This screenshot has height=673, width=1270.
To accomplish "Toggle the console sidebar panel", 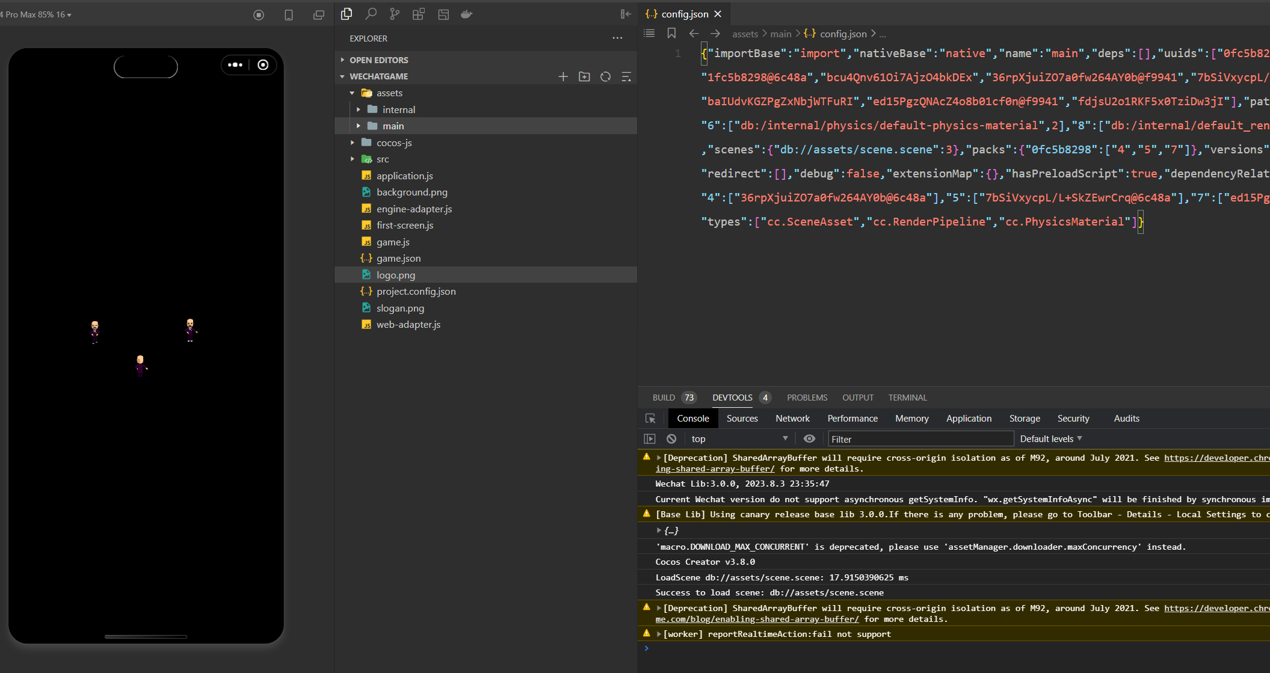I will [650, 439].
